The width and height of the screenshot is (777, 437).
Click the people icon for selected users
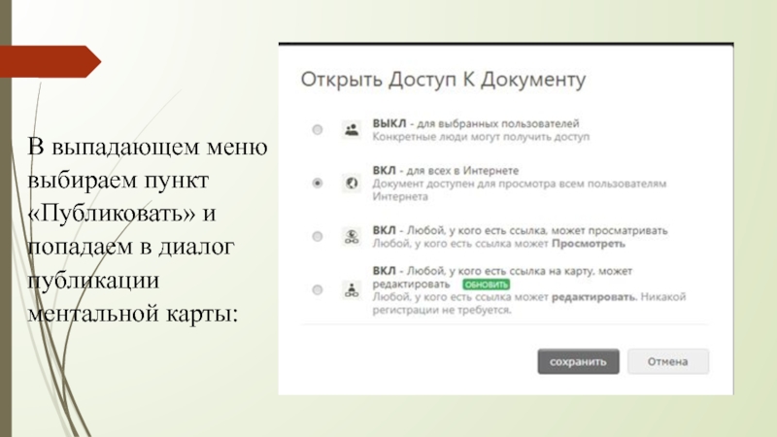[x=352, y=130]
